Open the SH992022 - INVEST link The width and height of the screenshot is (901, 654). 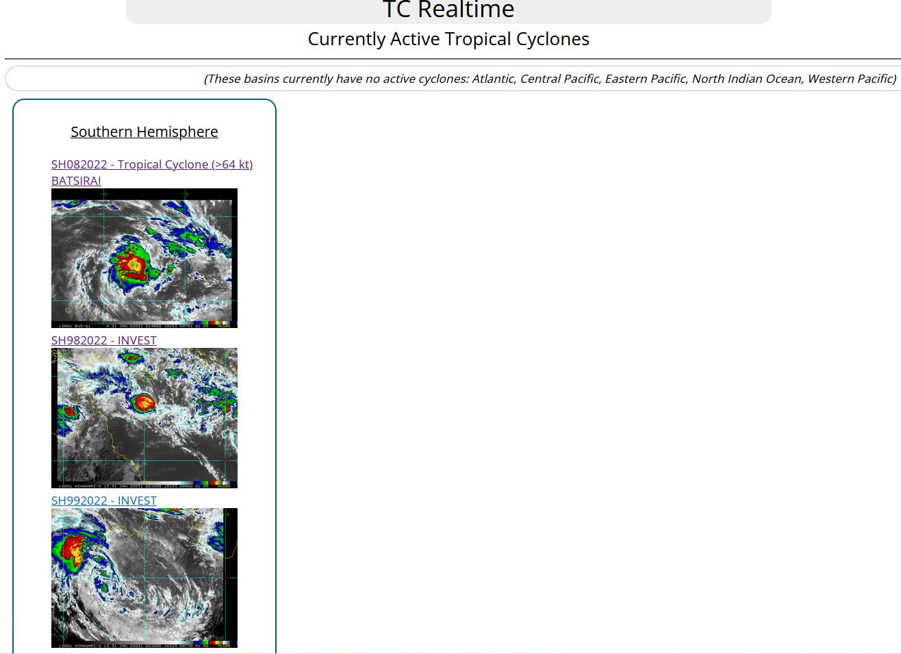pyautogui.click(x=104, y=501)
